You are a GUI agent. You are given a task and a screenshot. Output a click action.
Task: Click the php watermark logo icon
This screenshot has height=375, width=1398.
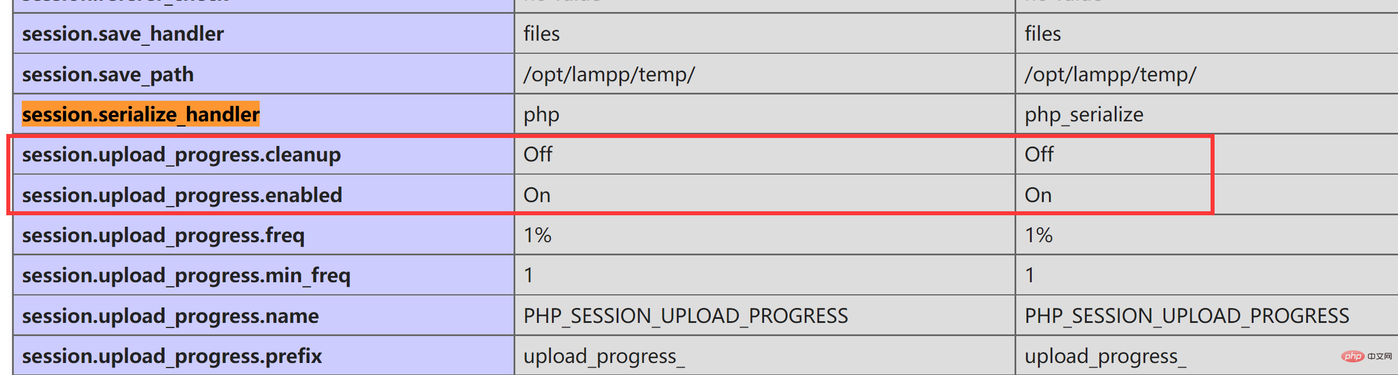pos(1353,356)
